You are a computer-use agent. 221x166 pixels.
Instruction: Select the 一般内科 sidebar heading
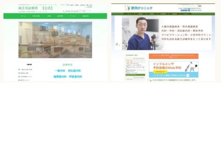29,65
